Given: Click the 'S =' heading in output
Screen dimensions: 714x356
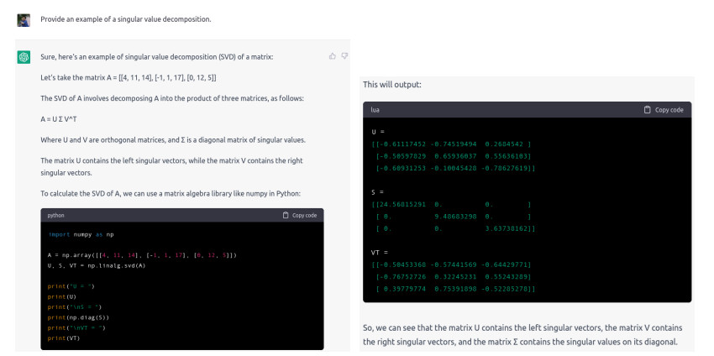Looking at the screenshot, I should point(377,192).
